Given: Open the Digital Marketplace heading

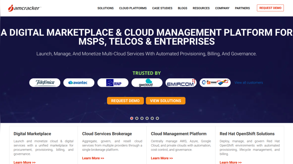Looking at the screenshot, I should coord(32,134).
